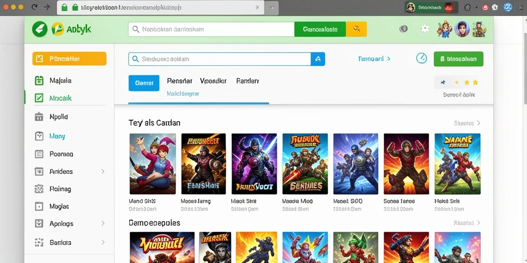Close the current browser tab

(x=257, y=7)
